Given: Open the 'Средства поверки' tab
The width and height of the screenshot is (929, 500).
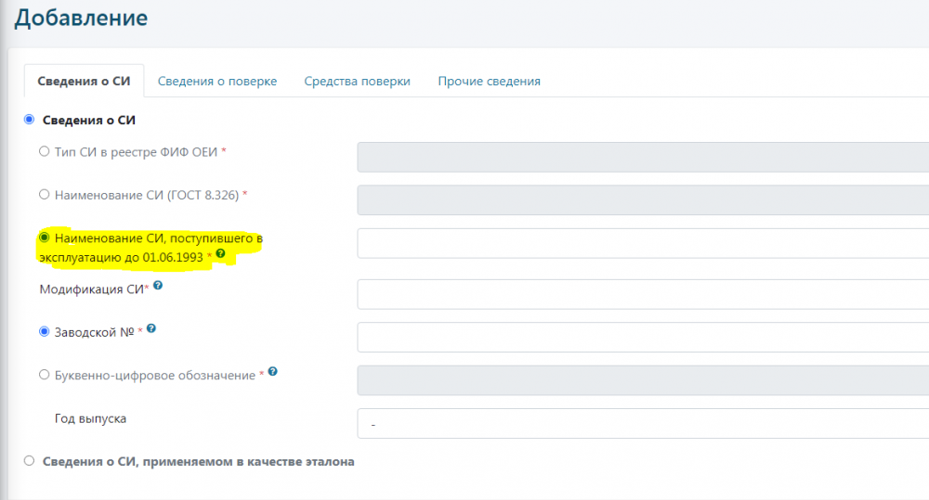Looking at the screenshot, I should (357, 81).
